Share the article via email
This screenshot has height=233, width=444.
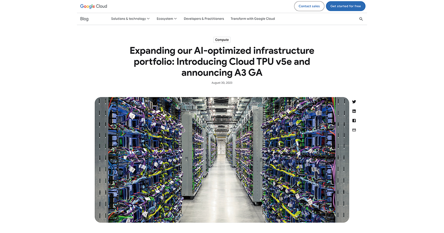click(354, 130)
